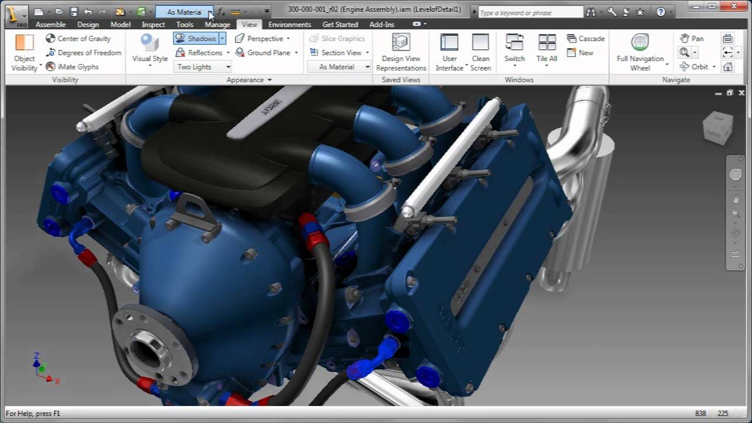This screenshot has height=423, width=752.
Task: Open the Manage tab
Action: 217,24
